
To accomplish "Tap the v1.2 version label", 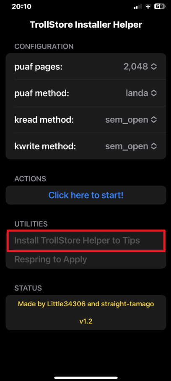I will pos(86,321).
